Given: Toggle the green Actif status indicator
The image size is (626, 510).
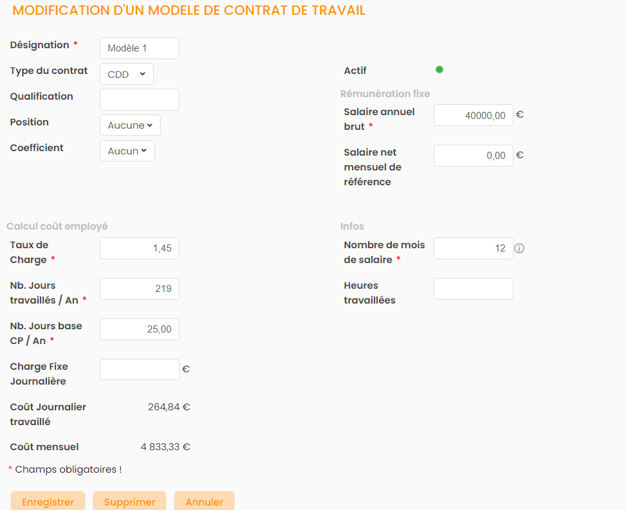Looking at the screenshot, I should (x=439, y=69).
